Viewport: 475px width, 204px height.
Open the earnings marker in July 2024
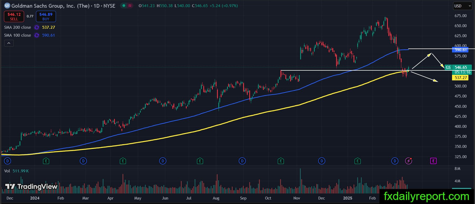tap(200, 161)
